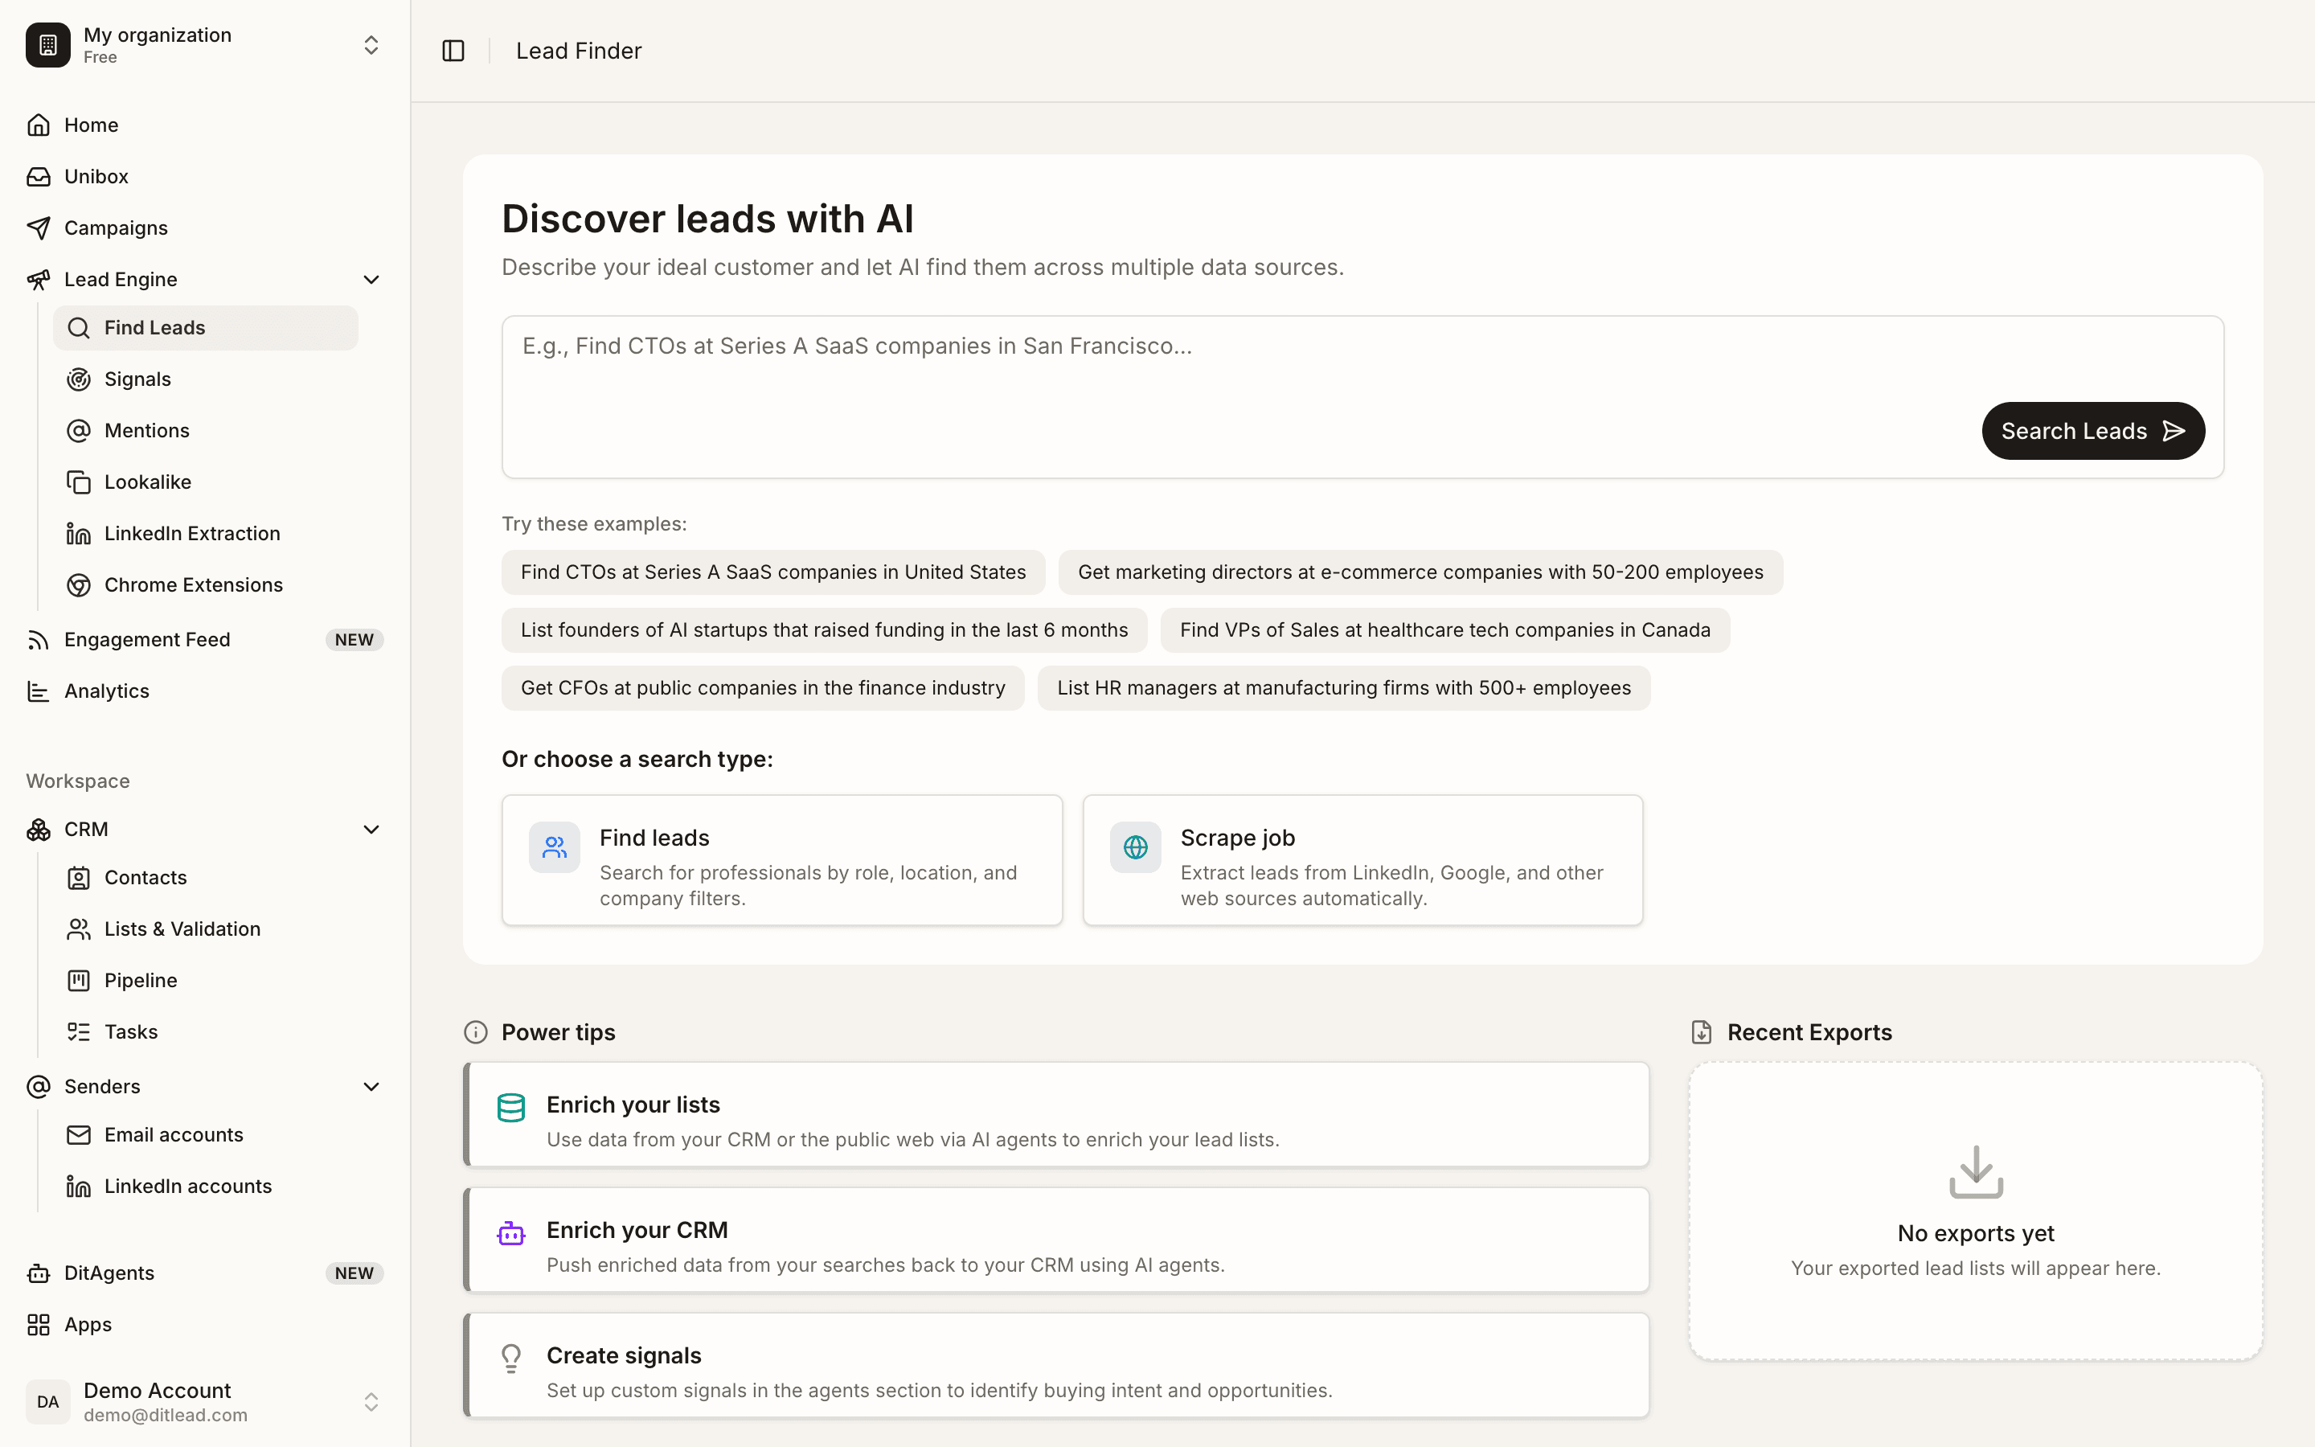Open the Signals page
This screenshot has width=2315, height=1447.
click(206, 380)
